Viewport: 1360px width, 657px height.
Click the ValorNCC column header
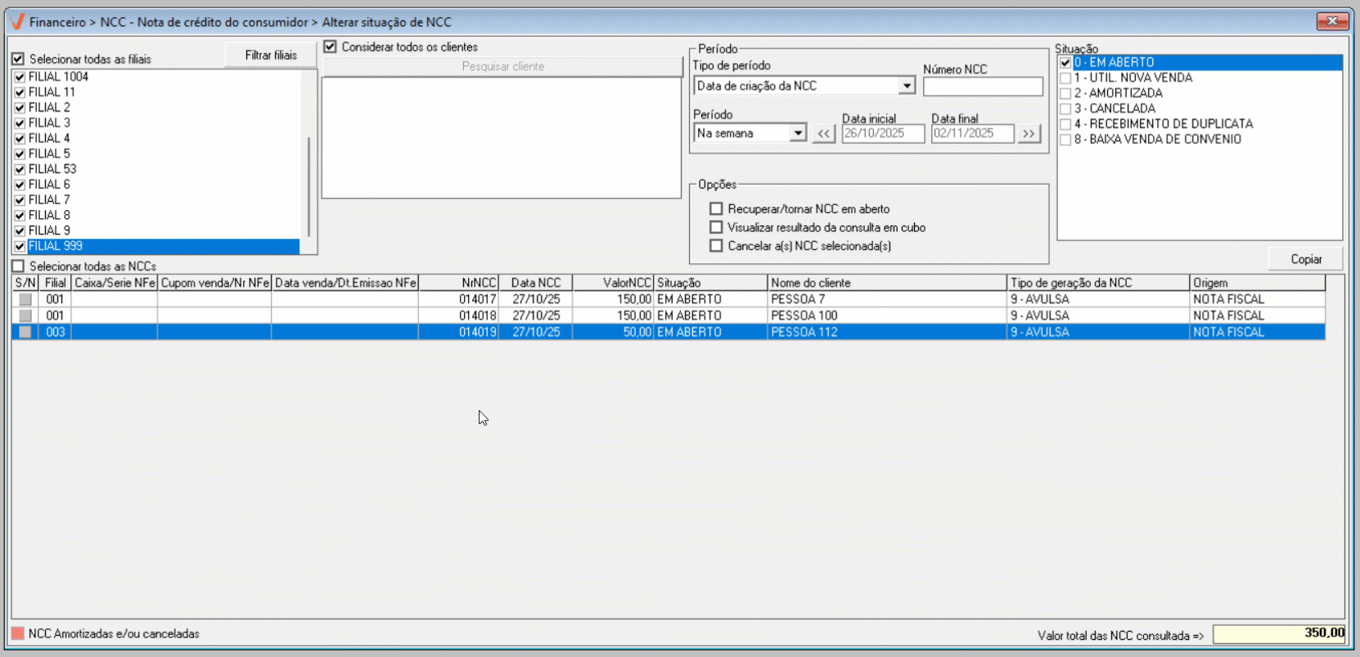[612, 283]
